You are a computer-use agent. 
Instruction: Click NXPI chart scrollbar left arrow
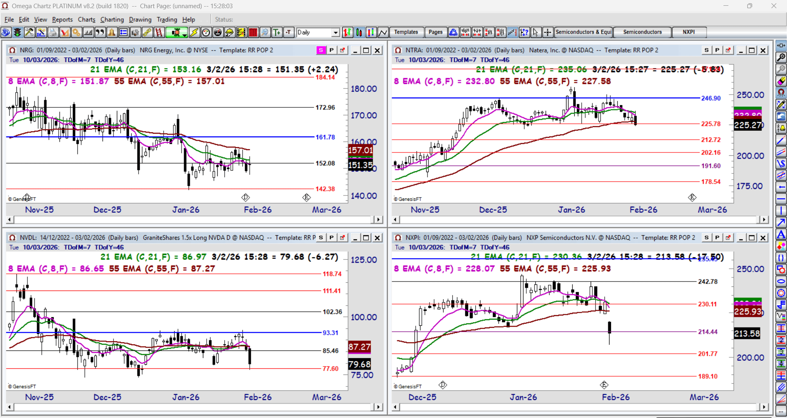point(396,407)
